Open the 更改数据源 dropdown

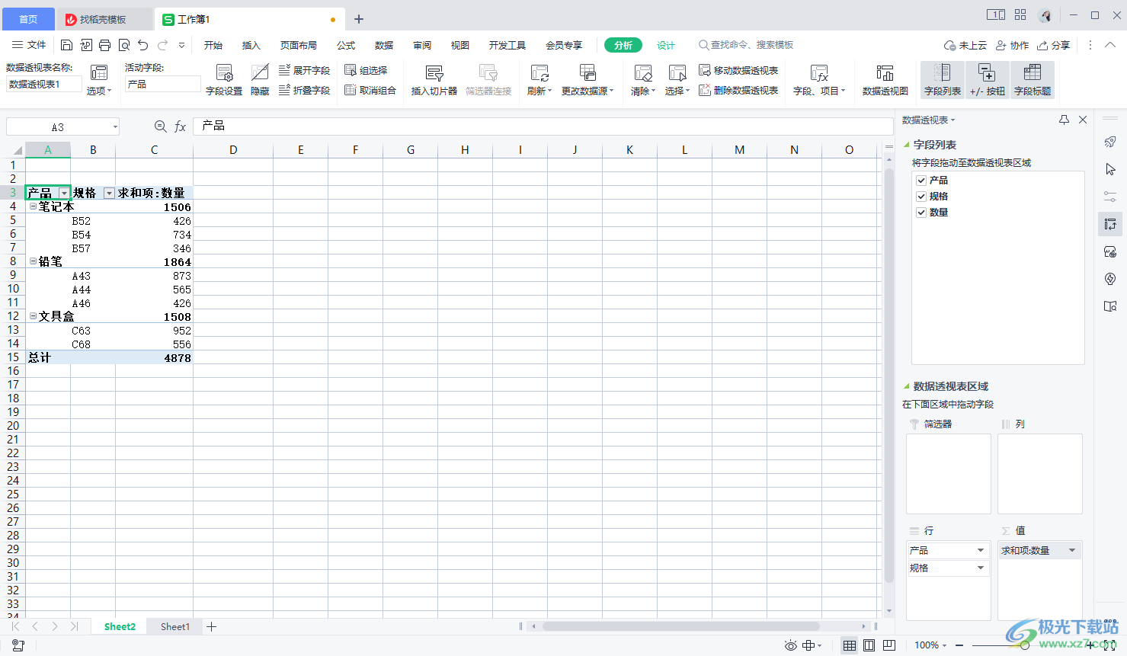point(588,91)
